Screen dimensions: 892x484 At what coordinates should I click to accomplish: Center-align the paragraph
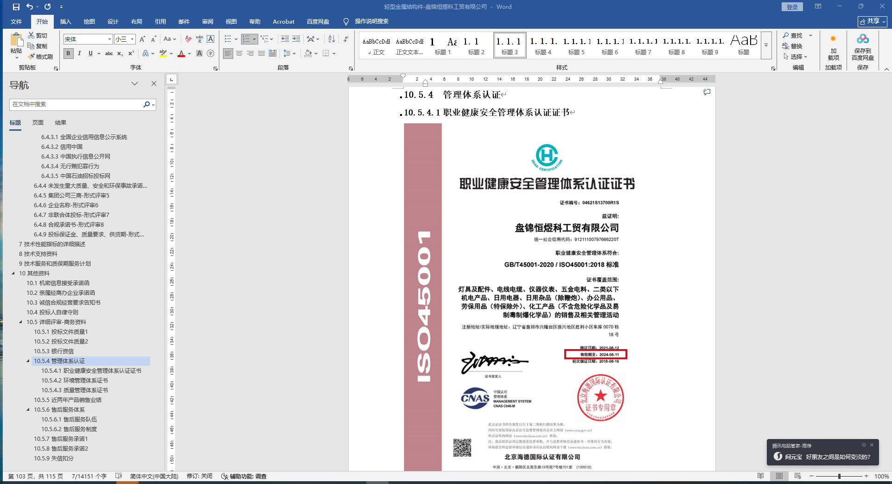coord(239,53)
